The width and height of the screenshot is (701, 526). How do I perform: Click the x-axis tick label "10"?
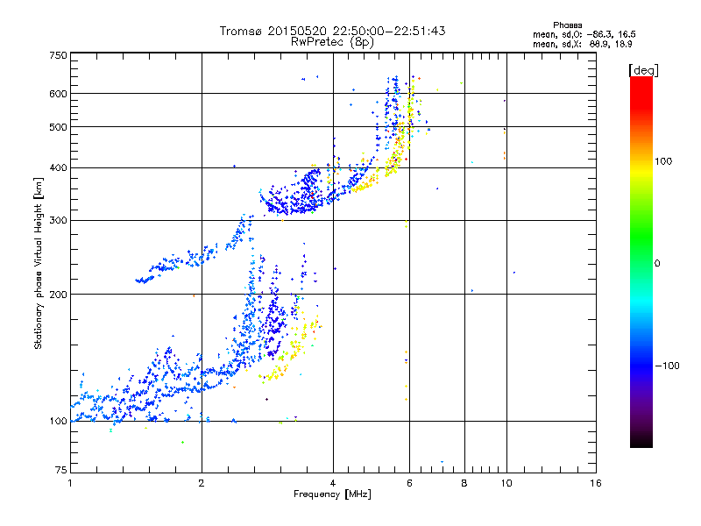[506, 483]
